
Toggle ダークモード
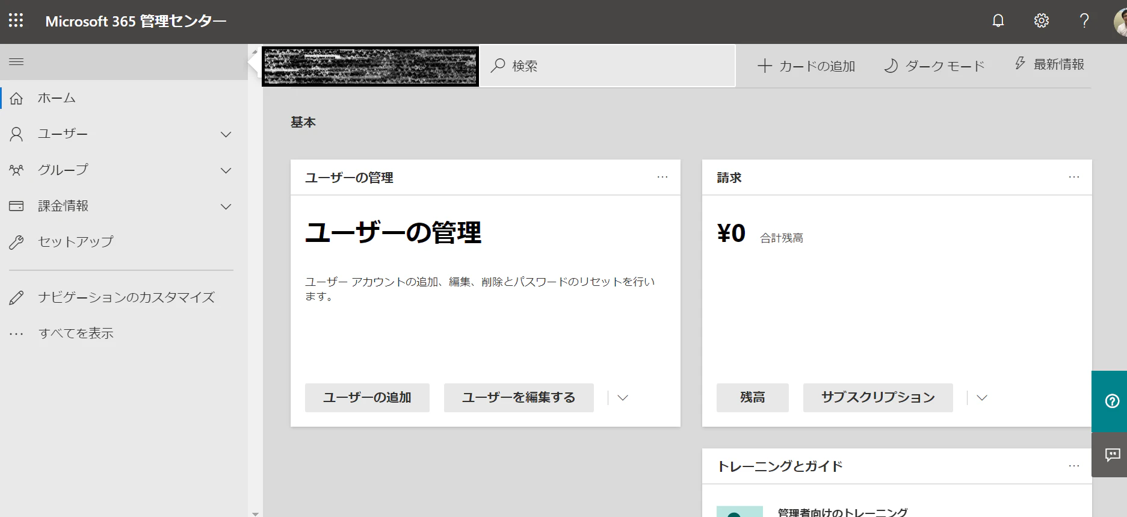click(934, 66)
